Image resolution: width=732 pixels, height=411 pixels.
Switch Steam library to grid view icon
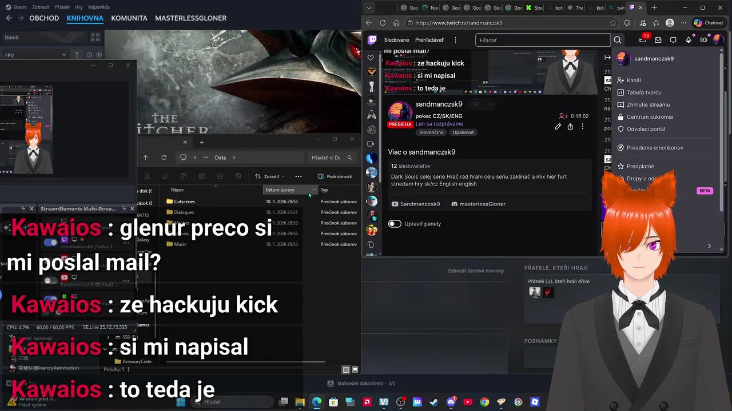click(x=95, y=38)
